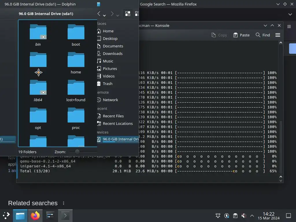The image size is (296, 222).
Task: Open the KDE application launcher
Action: click(x=6, y=215)
